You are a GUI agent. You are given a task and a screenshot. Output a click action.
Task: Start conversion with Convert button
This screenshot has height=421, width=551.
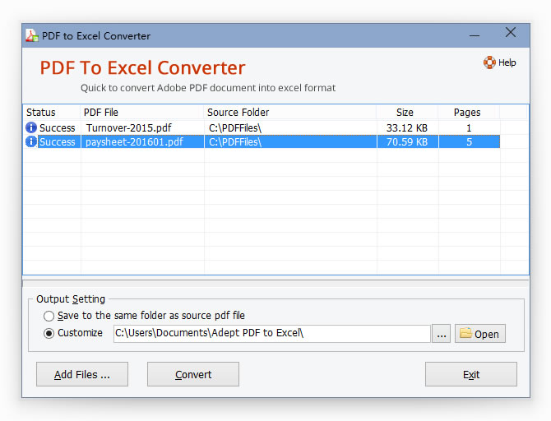pos(193,374)
